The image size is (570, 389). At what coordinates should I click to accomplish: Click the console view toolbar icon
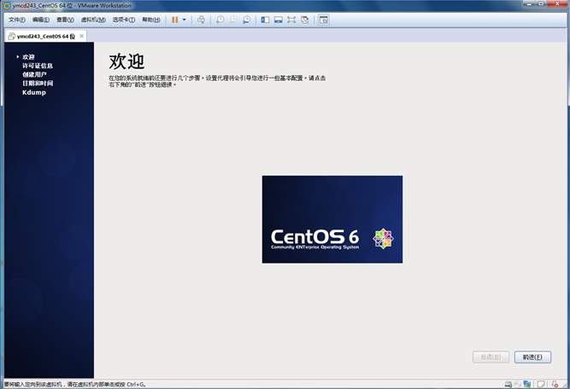tap(324, 20)
